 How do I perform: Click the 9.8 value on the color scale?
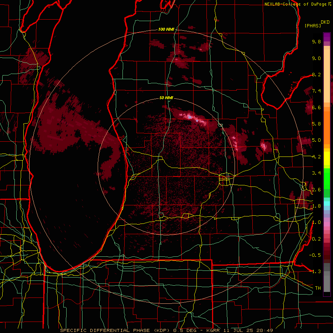click(x=316, y=42)
